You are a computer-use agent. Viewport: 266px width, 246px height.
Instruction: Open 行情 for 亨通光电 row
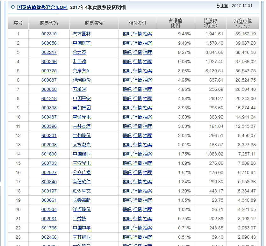pyautogui.click(x=137, y=117)
